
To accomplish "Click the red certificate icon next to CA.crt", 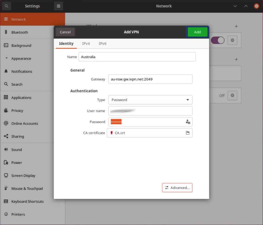I will coord(111,133).
